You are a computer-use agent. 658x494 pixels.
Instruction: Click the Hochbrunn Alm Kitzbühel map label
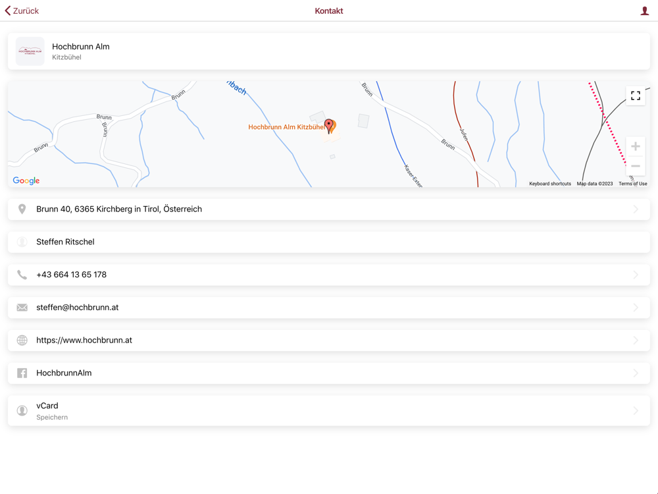[286, 127]
